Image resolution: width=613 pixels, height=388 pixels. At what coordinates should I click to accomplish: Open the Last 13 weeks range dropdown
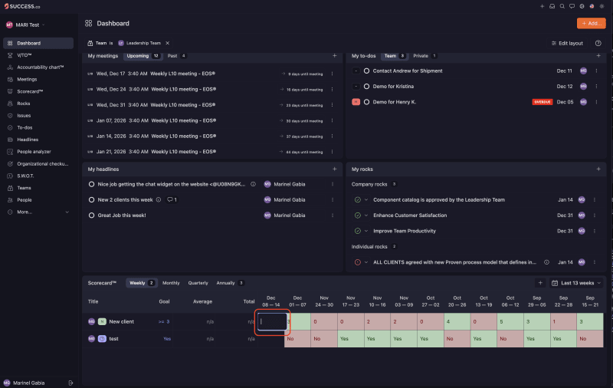point(577,283)
